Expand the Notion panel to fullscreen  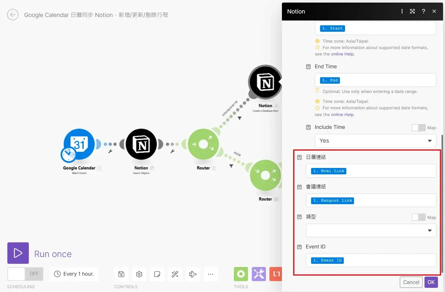pyautogui.click(x=413, y=11)
